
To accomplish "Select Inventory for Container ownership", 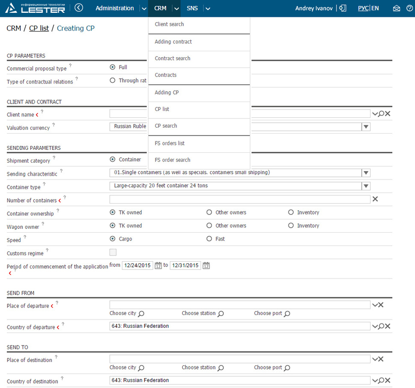I will 291,212.
